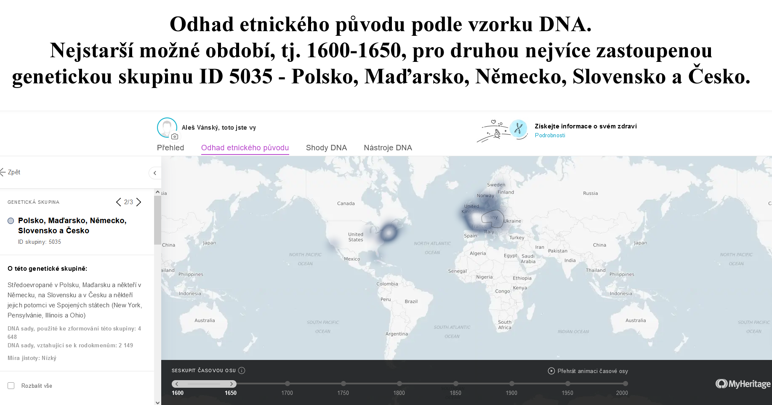Select the 1950 timeline marker
This screenshot has height=405, width=772.
(x=568, y=384)
